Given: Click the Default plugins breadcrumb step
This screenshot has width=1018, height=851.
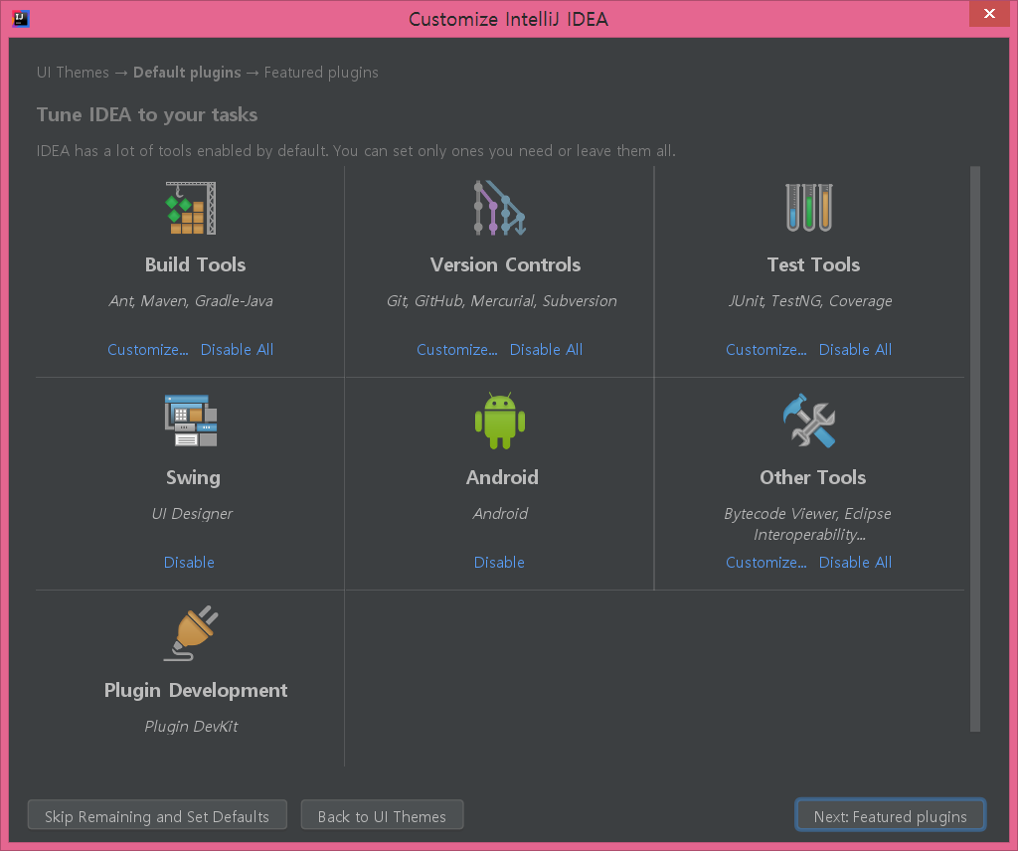Looking at the screenshot, I should (187, 72).
